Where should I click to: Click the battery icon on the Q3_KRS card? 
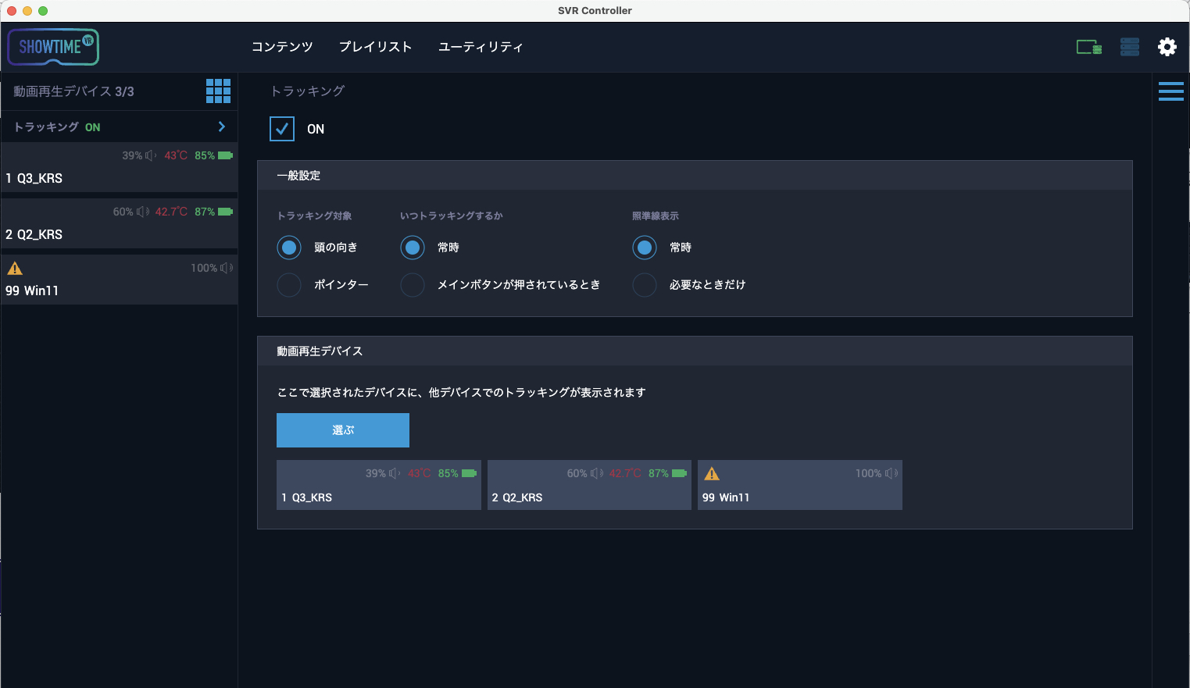[469, 473]
